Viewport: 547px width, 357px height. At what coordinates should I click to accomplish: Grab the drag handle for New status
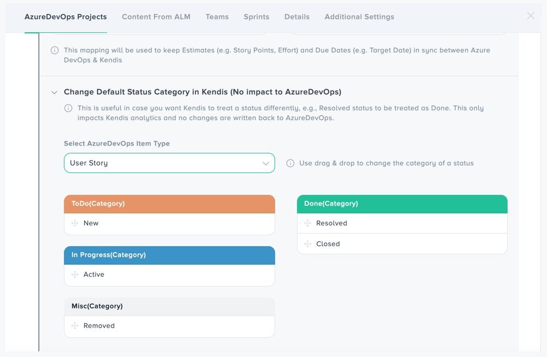pyautogui.click(x=75, y=223)
